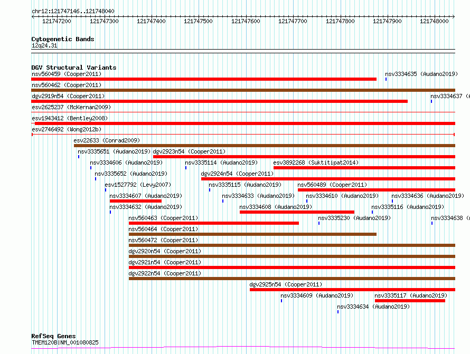Viewport: 470px width, 354px height.
Task: Open nsv3334635 (Audano2019) label
Action: (421, 74)
